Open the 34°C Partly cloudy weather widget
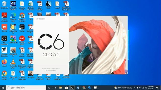This screenshot has width=161, height=90. coord(123,88)
